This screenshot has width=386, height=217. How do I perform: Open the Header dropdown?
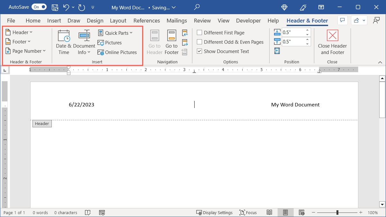pos(19,32)
